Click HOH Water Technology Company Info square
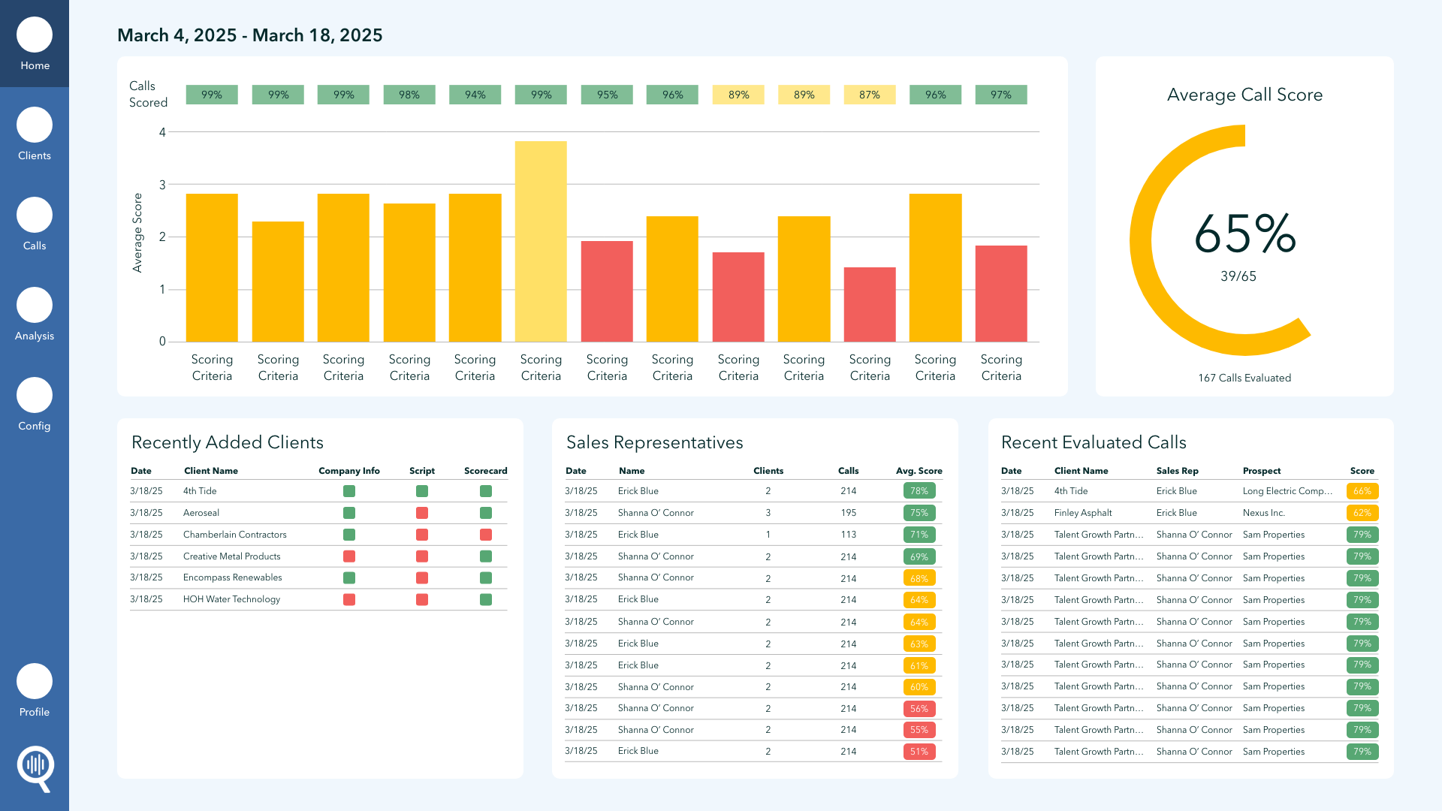The width and height of the screenshot is (1442, 811). click(x=349, y=599)
